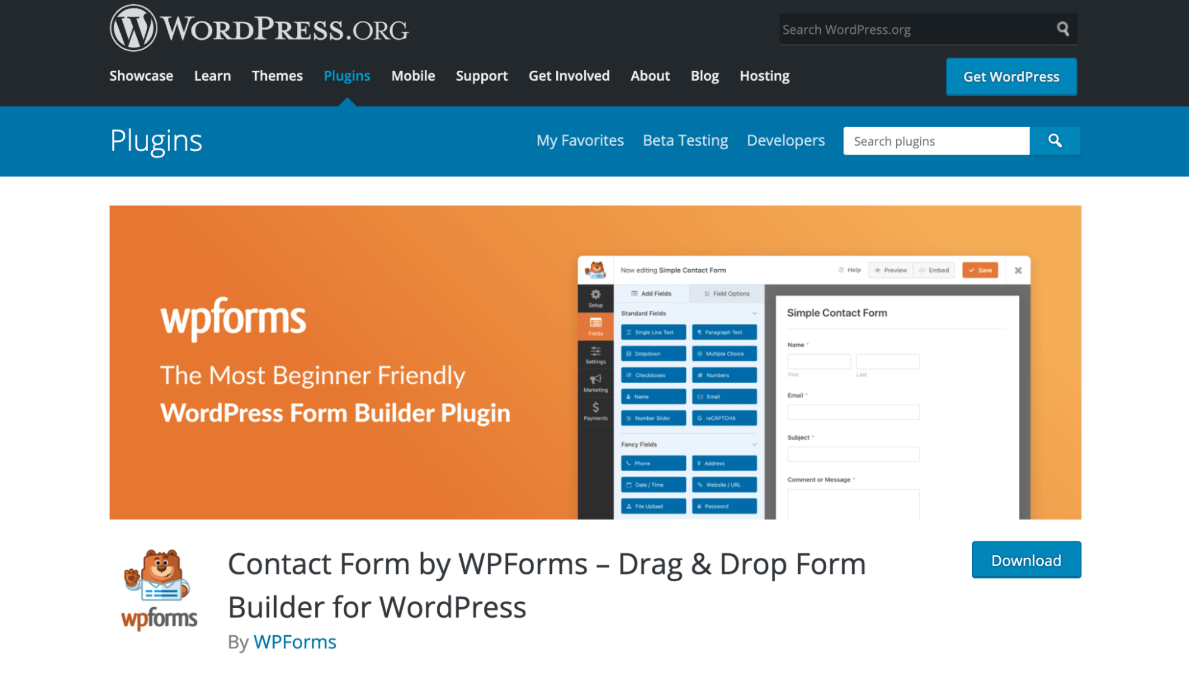Screen dimensions: 1189x688
Task: Click the Embed button in banner
Action: click(x=934, y=270)
